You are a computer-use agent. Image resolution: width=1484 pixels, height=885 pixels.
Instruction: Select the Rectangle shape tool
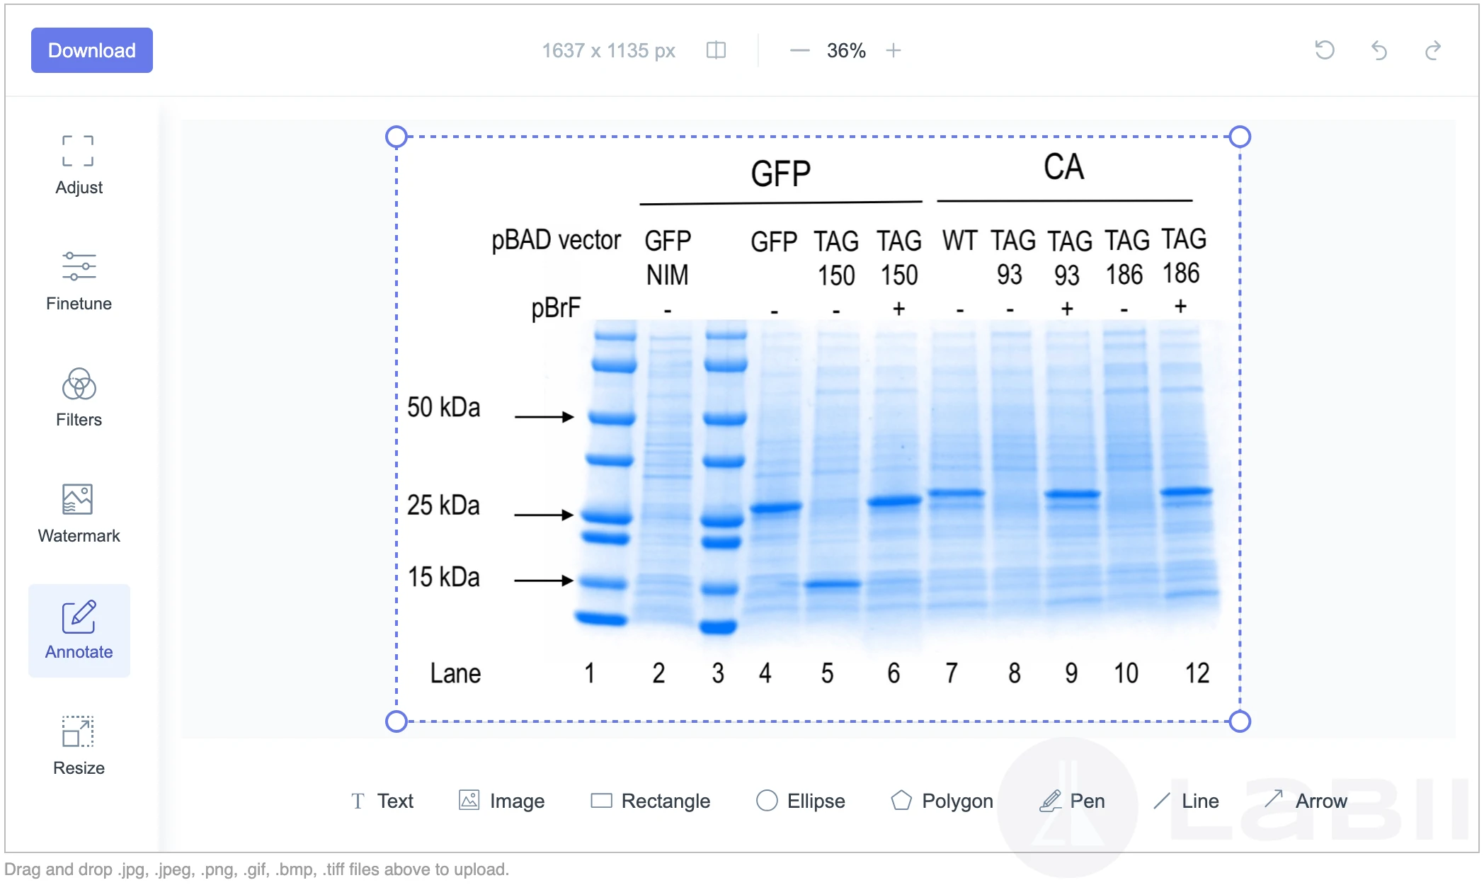point(651,801)
